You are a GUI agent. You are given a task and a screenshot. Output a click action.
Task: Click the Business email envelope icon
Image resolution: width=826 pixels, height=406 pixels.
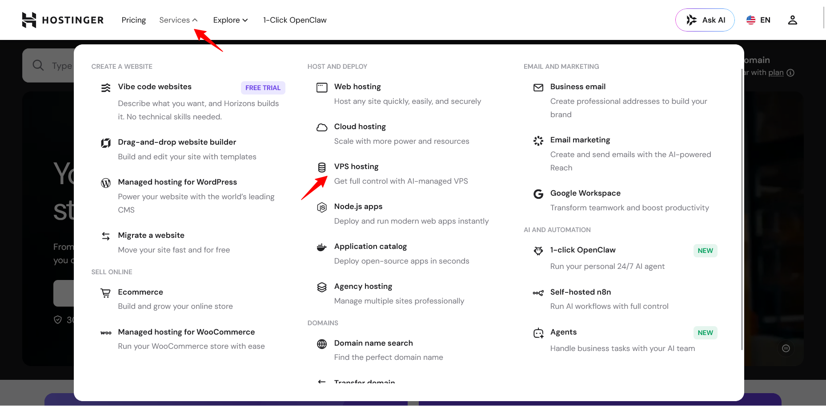click(x=538, y=87)
